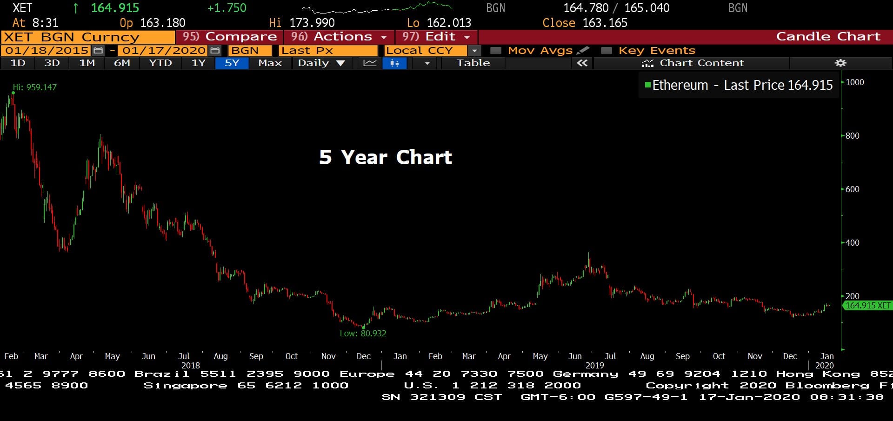
Task: Click the Chart Content button
Action: (x=692, y=63)
